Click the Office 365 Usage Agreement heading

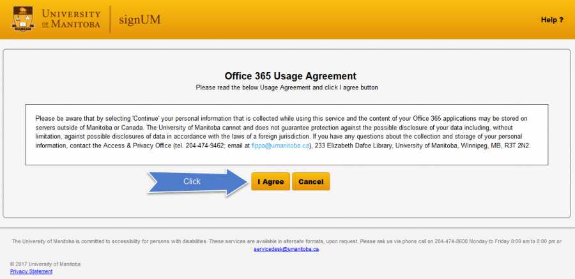290,76
